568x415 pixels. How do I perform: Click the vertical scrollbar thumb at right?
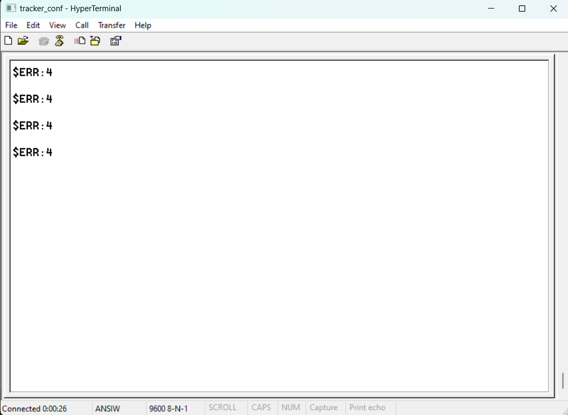[x=563, y=381]
